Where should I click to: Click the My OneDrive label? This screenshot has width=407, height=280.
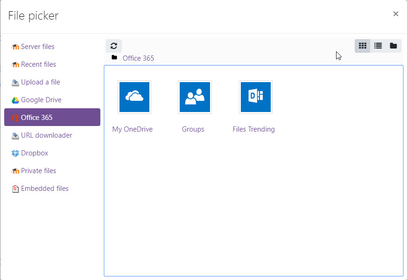point(133,129)
